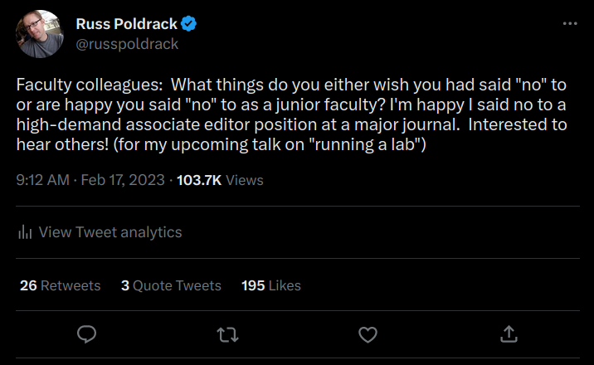
Task: Reply to Russ Poldrack's tweet
Action: pos(86,333)
